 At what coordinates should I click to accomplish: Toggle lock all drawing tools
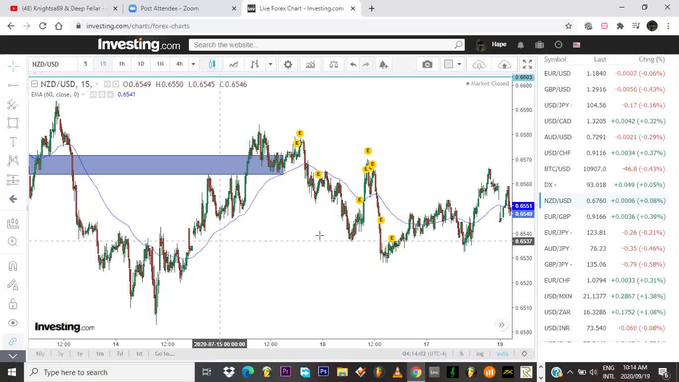tap(13, 304)
